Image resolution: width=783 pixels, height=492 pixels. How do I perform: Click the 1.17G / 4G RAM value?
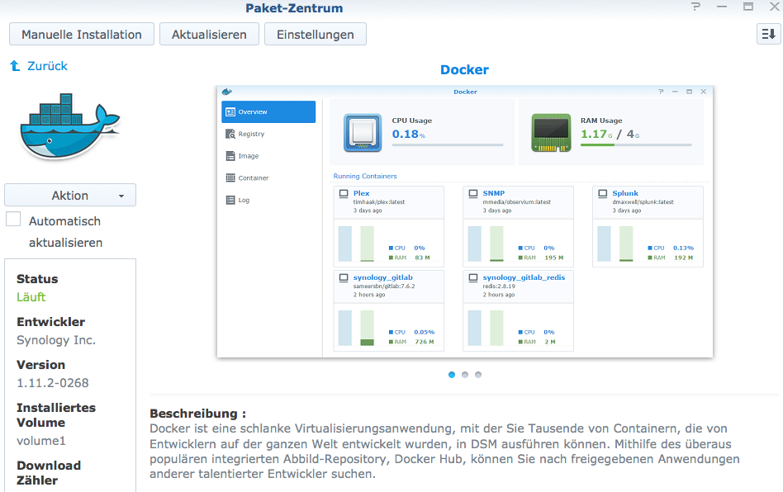coord(610,134)
